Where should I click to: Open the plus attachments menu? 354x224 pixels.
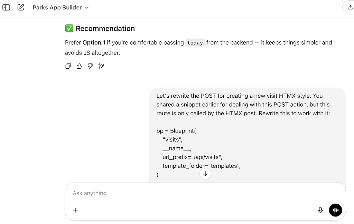coord(75,210)
